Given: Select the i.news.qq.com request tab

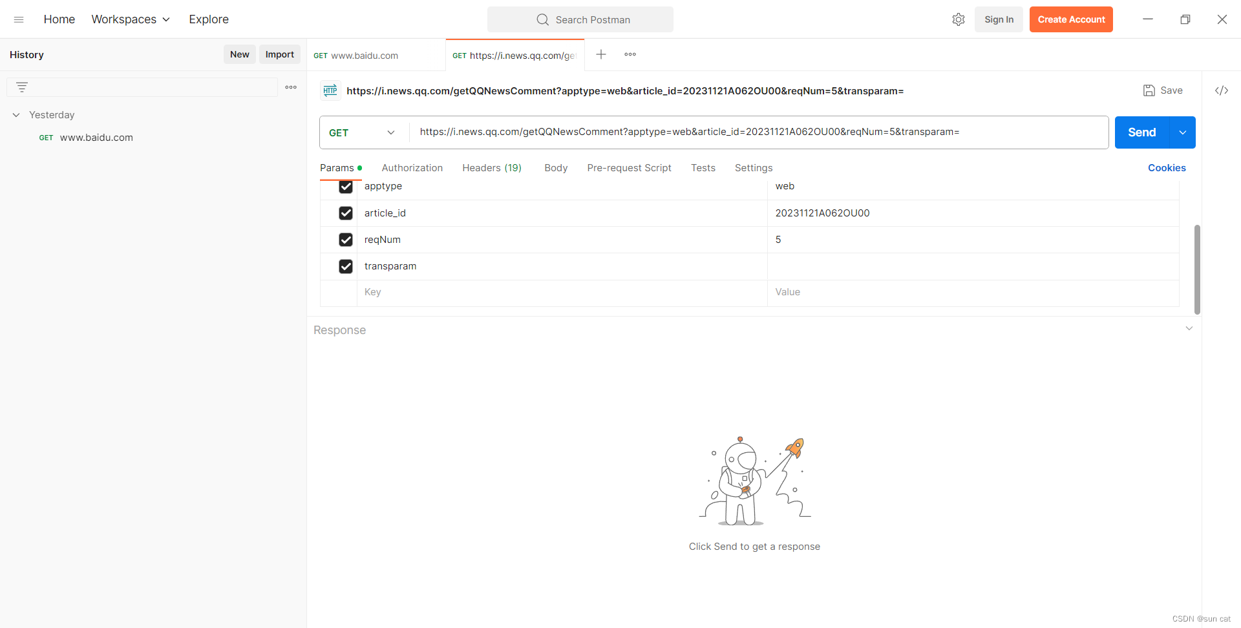Looking at the screenshot, I should pyautogui.click(x=515, y=56).
